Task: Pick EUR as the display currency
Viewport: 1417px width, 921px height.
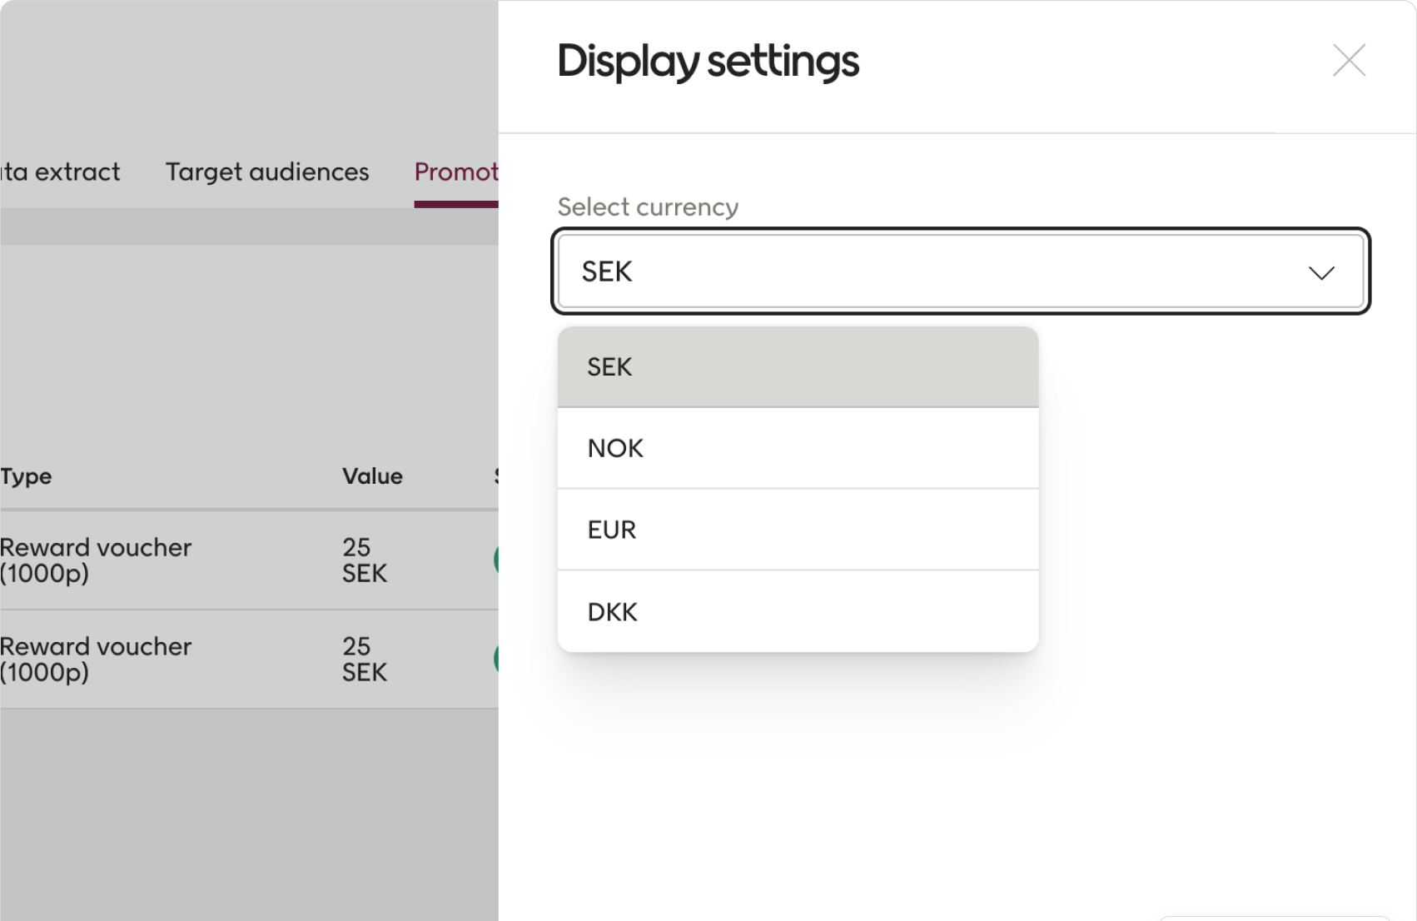Action: (798, 530)
